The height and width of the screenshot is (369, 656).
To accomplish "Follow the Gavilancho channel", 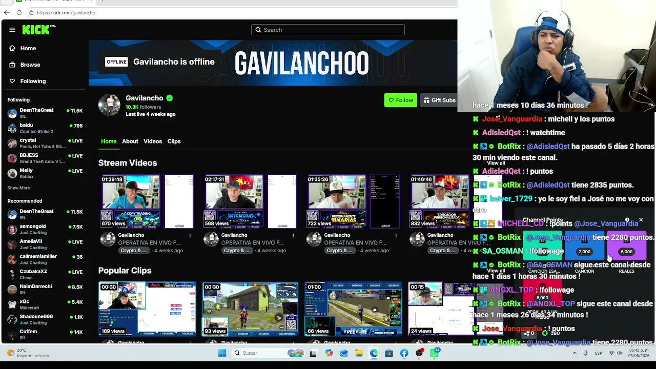I will click(401, 100).
